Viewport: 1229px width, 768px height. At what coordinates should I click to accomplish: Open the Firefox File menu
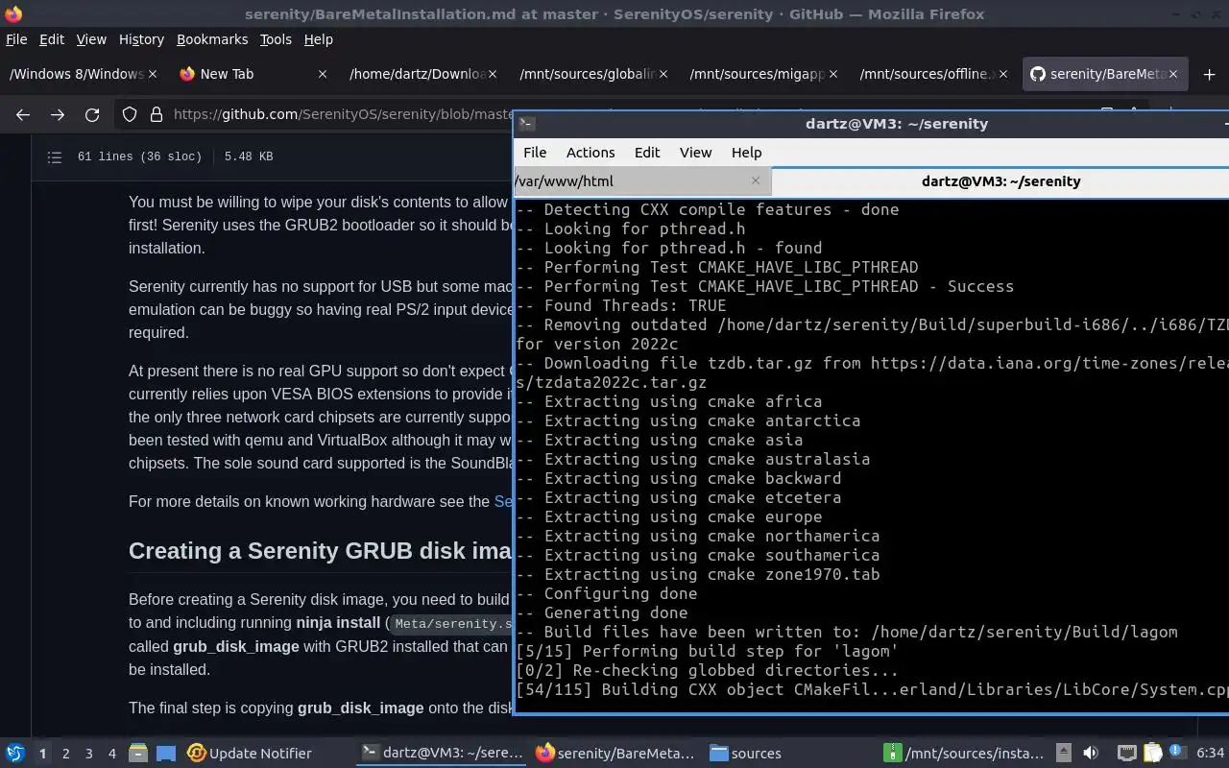point(16,39)
